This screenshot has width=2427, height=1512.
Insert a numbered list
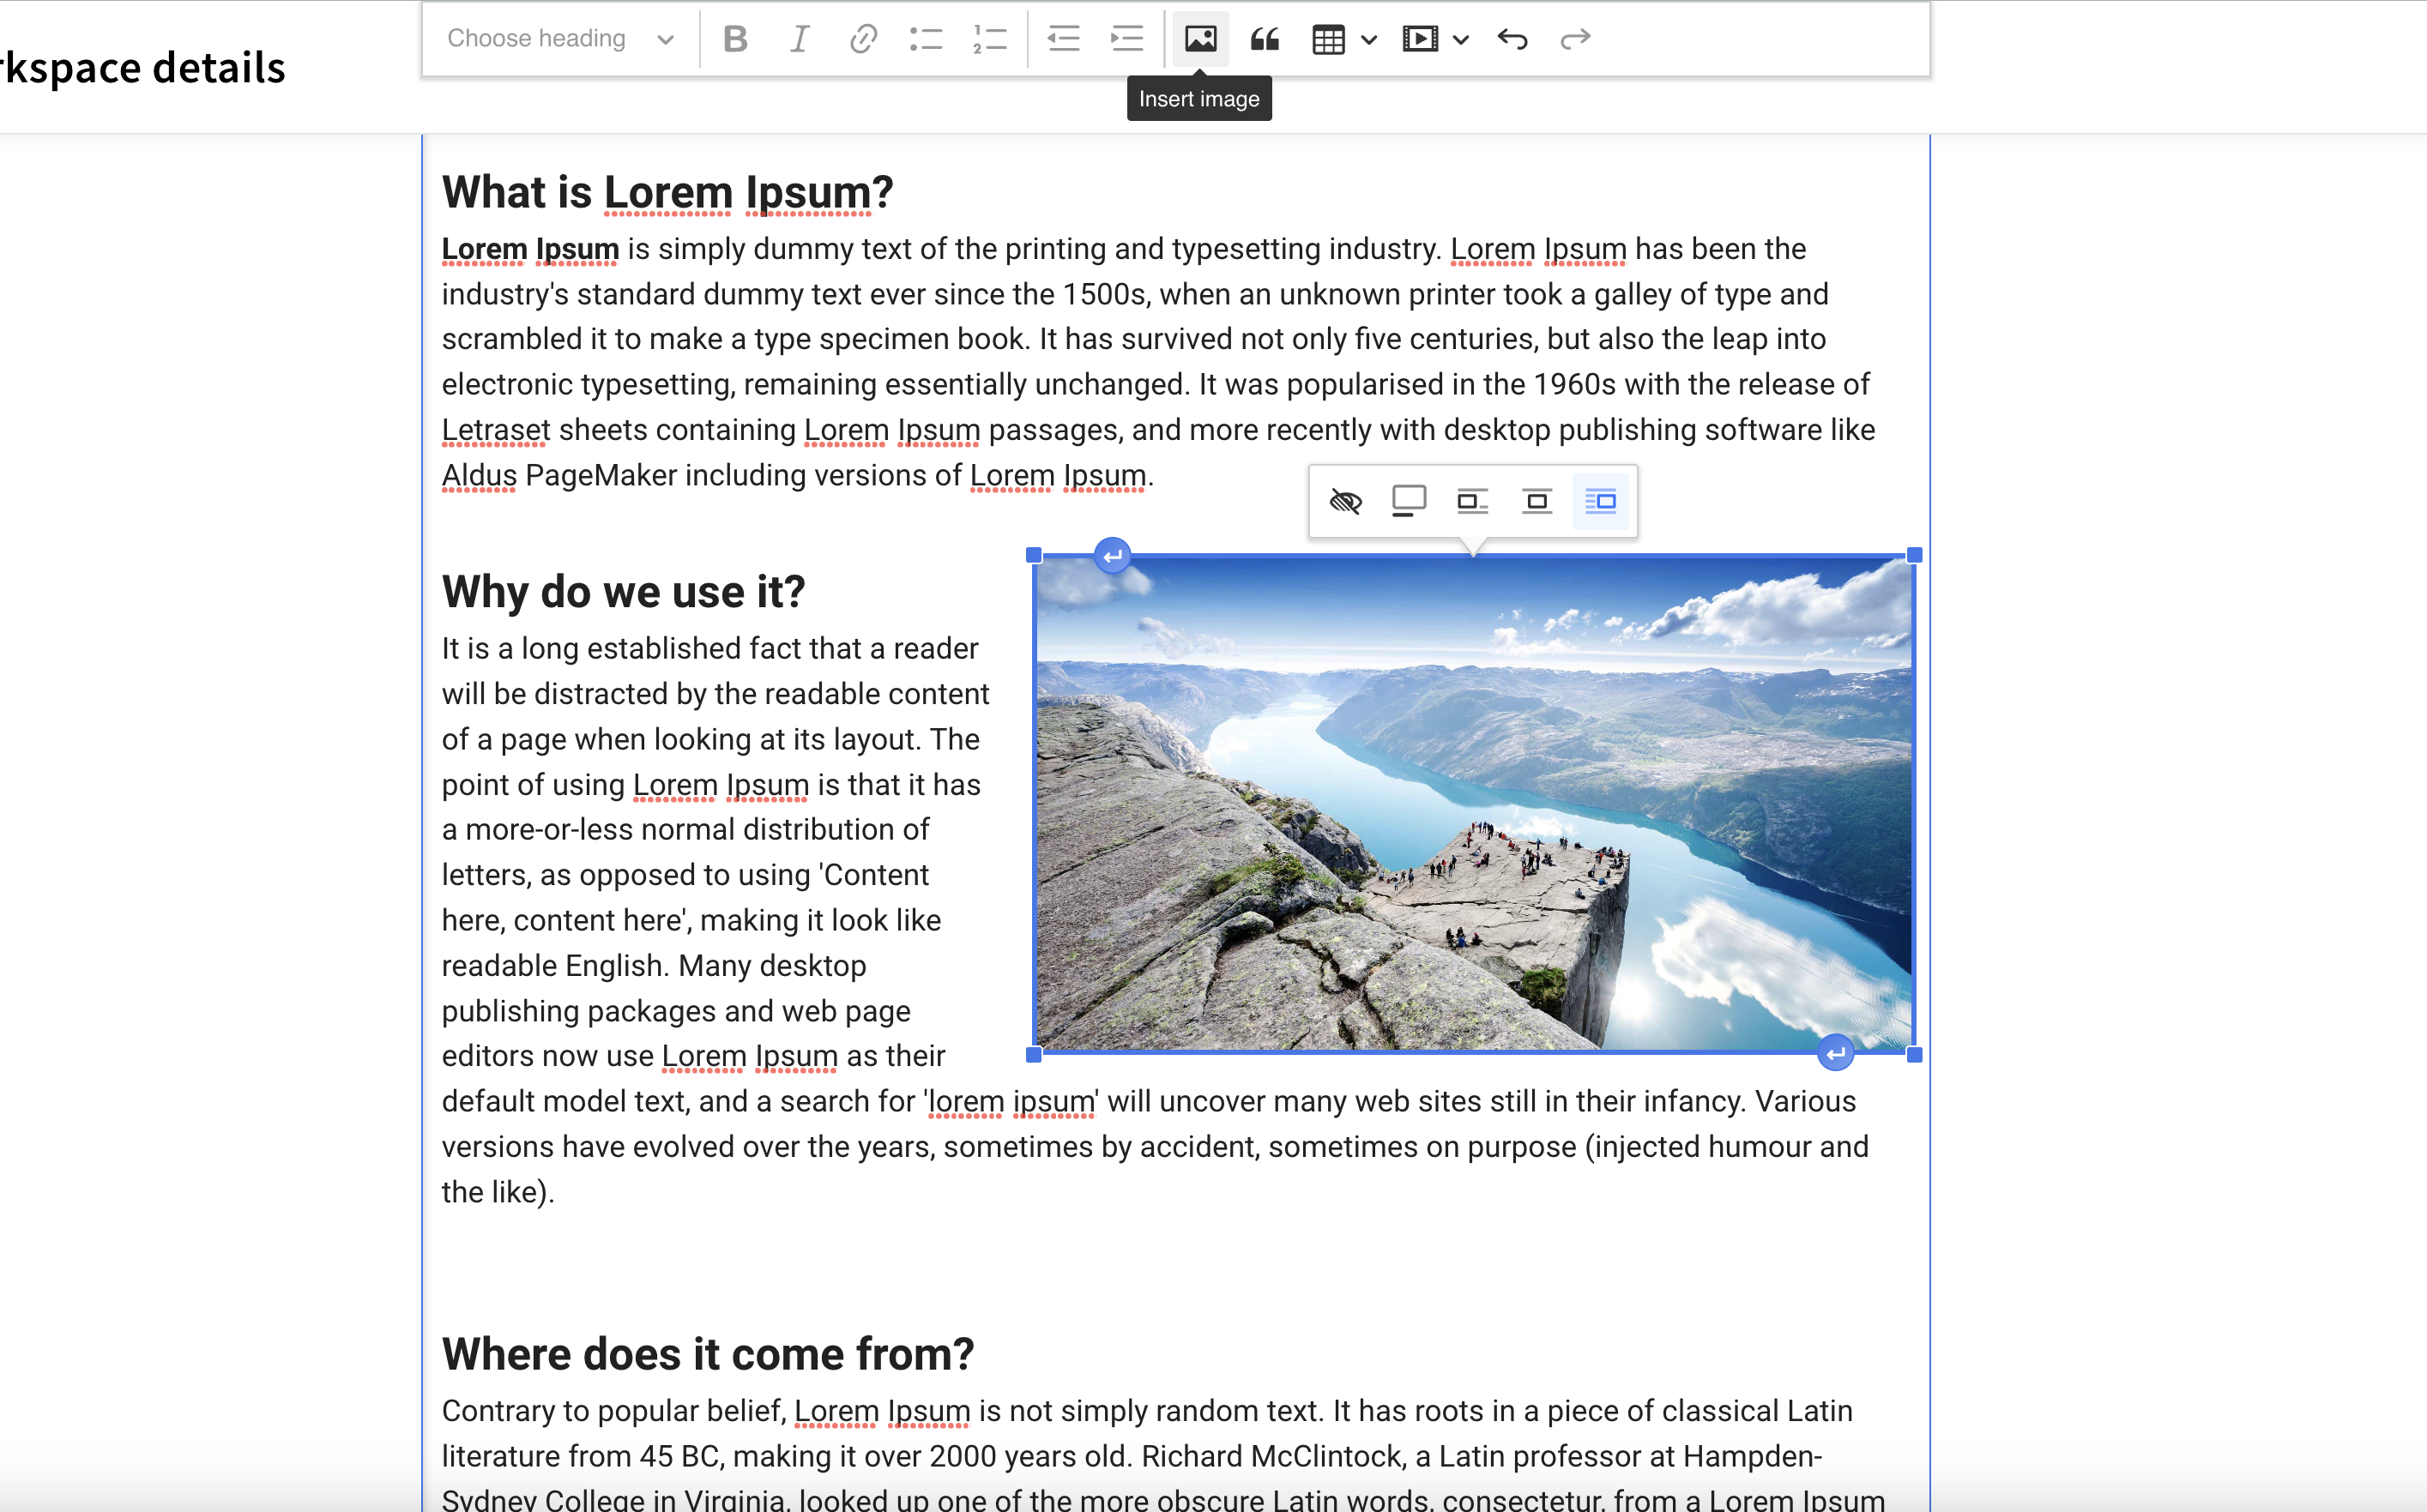pyautogui.click(x=989, y=39)
